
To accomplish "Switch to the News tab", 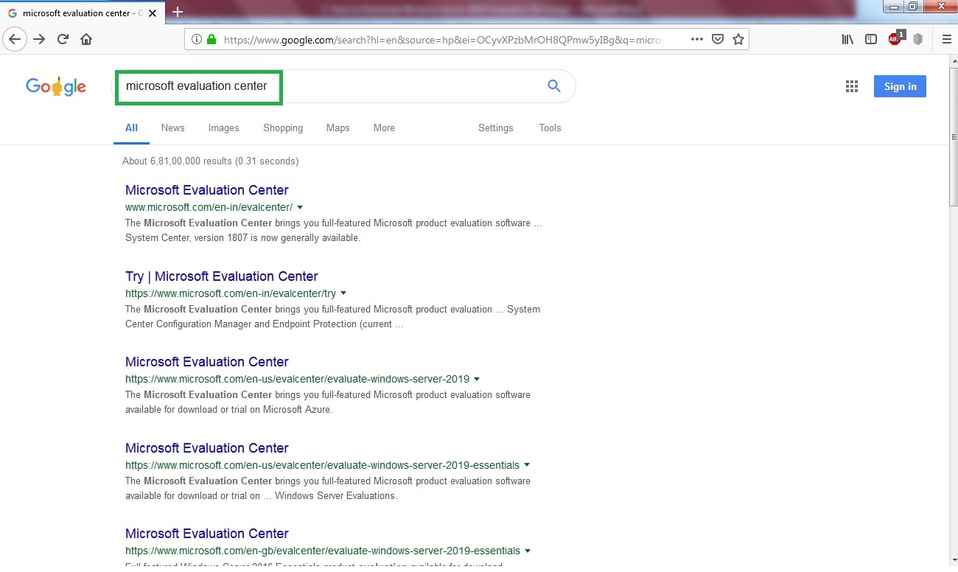I will pos(172,128).
